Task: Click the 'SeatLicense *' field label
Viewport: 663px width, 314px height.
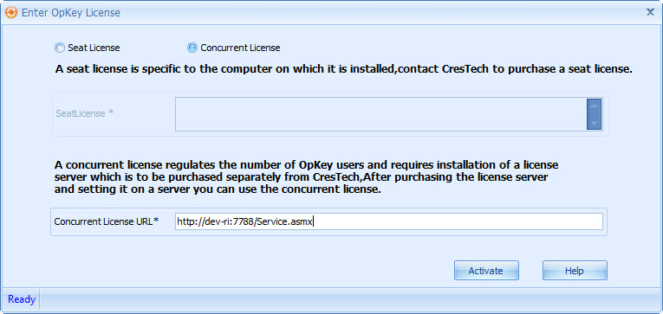Action: tap(85, 113)
